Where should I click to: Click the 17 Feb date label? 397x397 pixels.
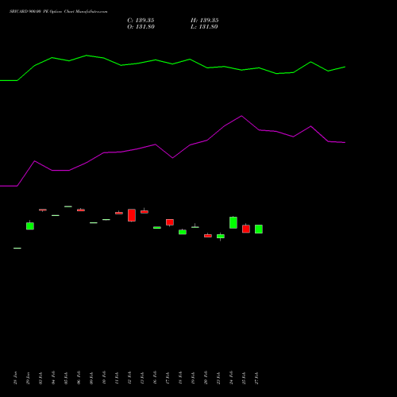tap(168, 378)
